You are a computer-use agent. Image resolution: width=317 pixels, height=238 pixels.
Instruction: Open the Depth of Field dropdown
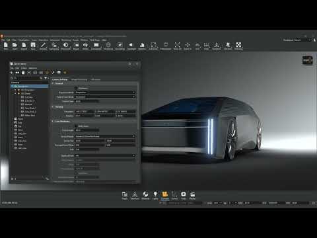click(x=105, y=155)
